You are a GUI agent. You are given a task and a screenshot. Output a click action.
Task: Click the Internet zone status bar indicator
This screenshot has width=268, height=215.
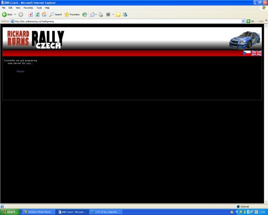coord(243,206)
